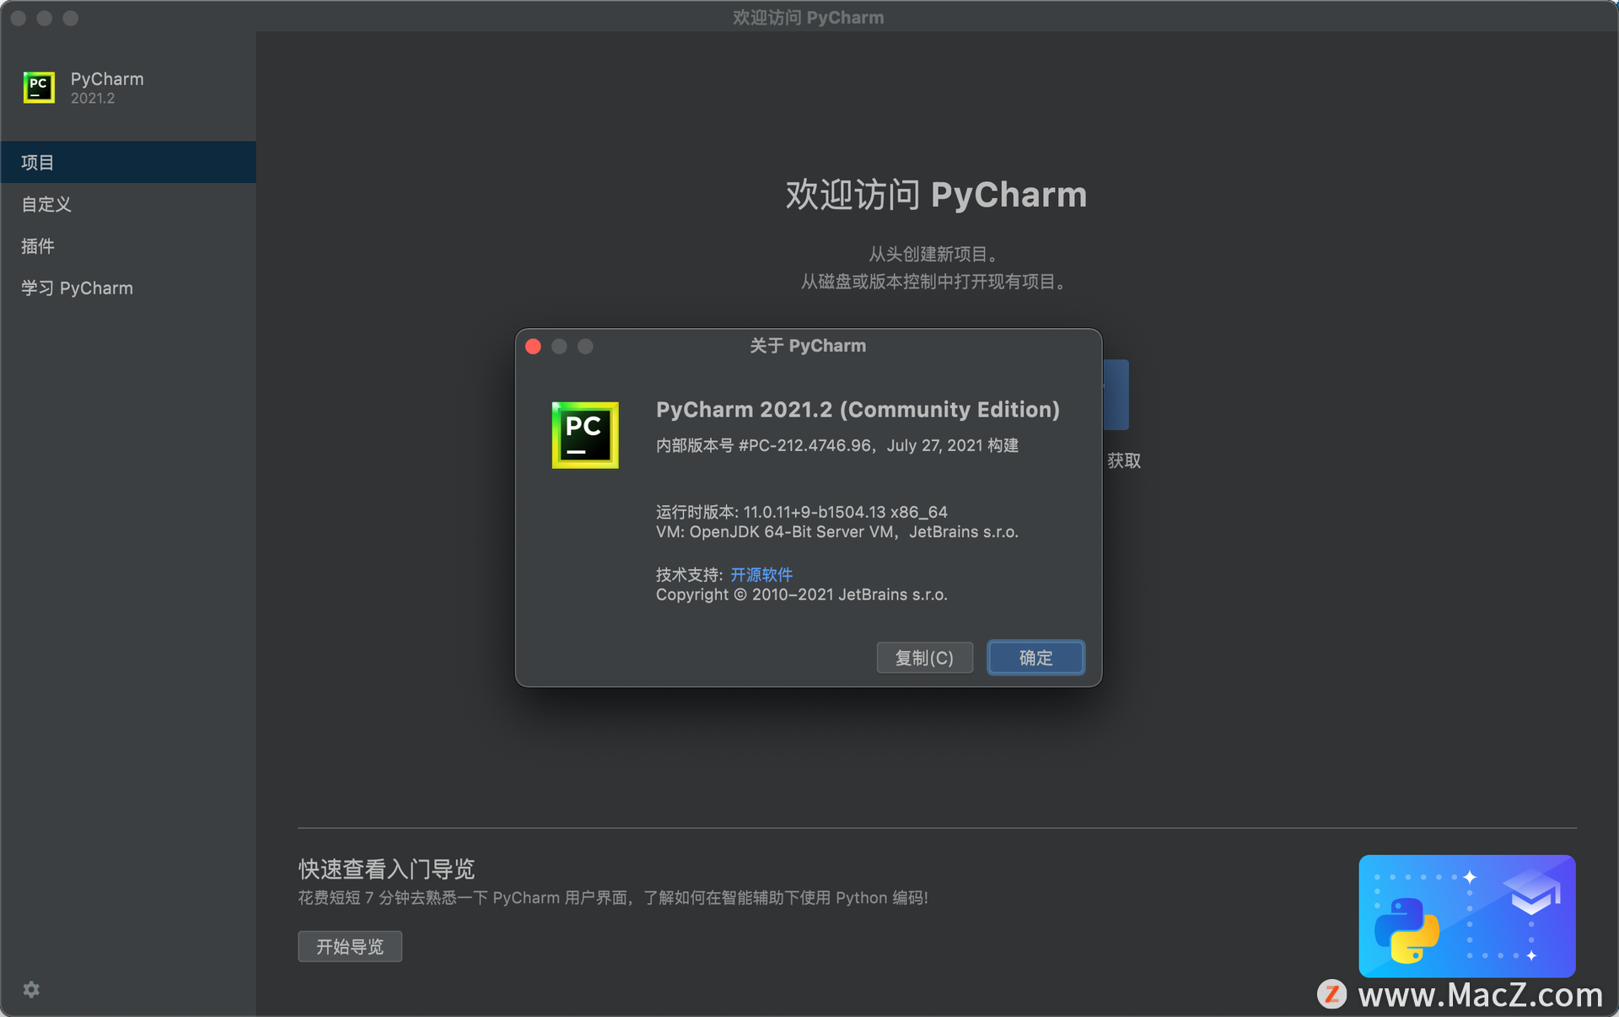Click the 获取 label behind the dialog
Image resolution: width=1619 pixels, height=1017 pixels.
click(x=1124, y=460)
